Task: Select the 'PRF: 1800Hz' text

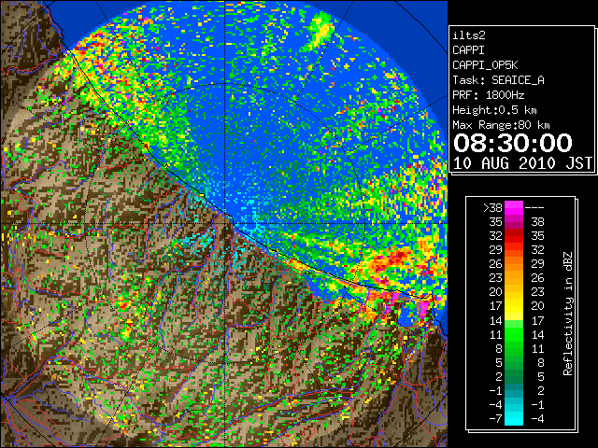Action: 488,95
